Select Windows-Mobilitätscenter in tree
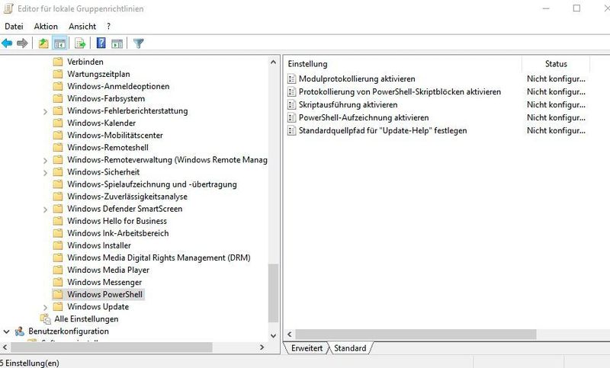This screenshot has height=368, width=610. (115, 135)
